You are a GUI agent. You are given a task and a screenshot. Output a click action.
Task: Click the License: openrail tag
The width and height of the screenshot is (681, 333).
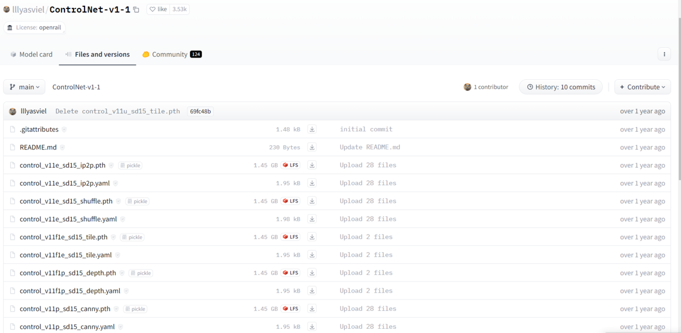click(35, 27)
